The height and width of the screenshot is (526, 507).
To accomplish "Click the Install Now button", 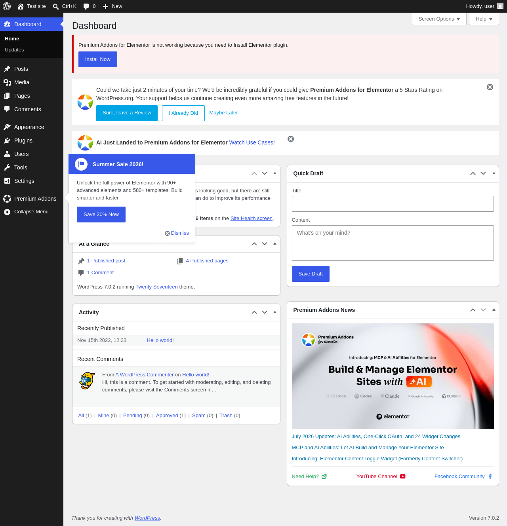I will [98, 59].
